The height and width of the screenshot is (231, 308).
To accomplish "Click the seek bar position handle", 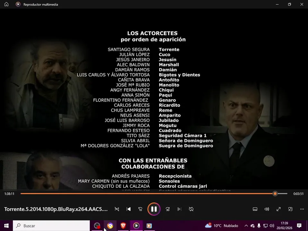I will [x=275, y=194].
